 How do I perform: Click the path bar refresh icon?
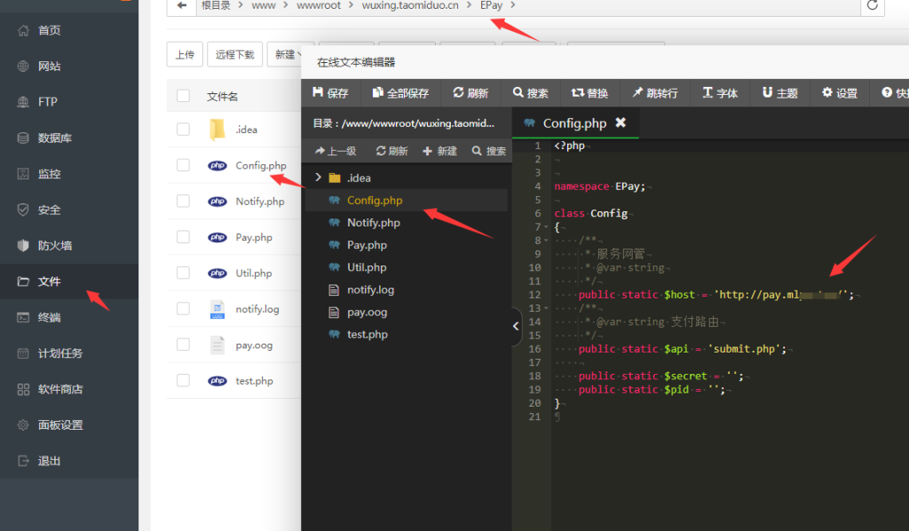point(873,6)
